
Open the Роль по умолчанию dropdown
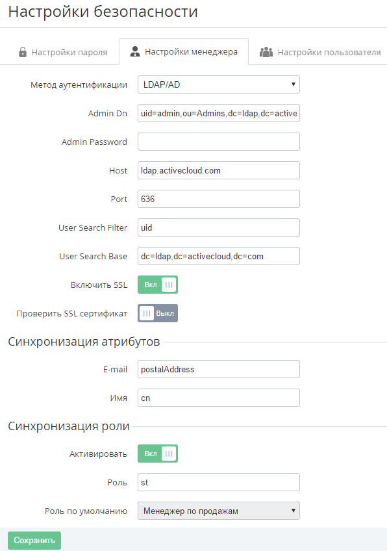tap(219, 511)
